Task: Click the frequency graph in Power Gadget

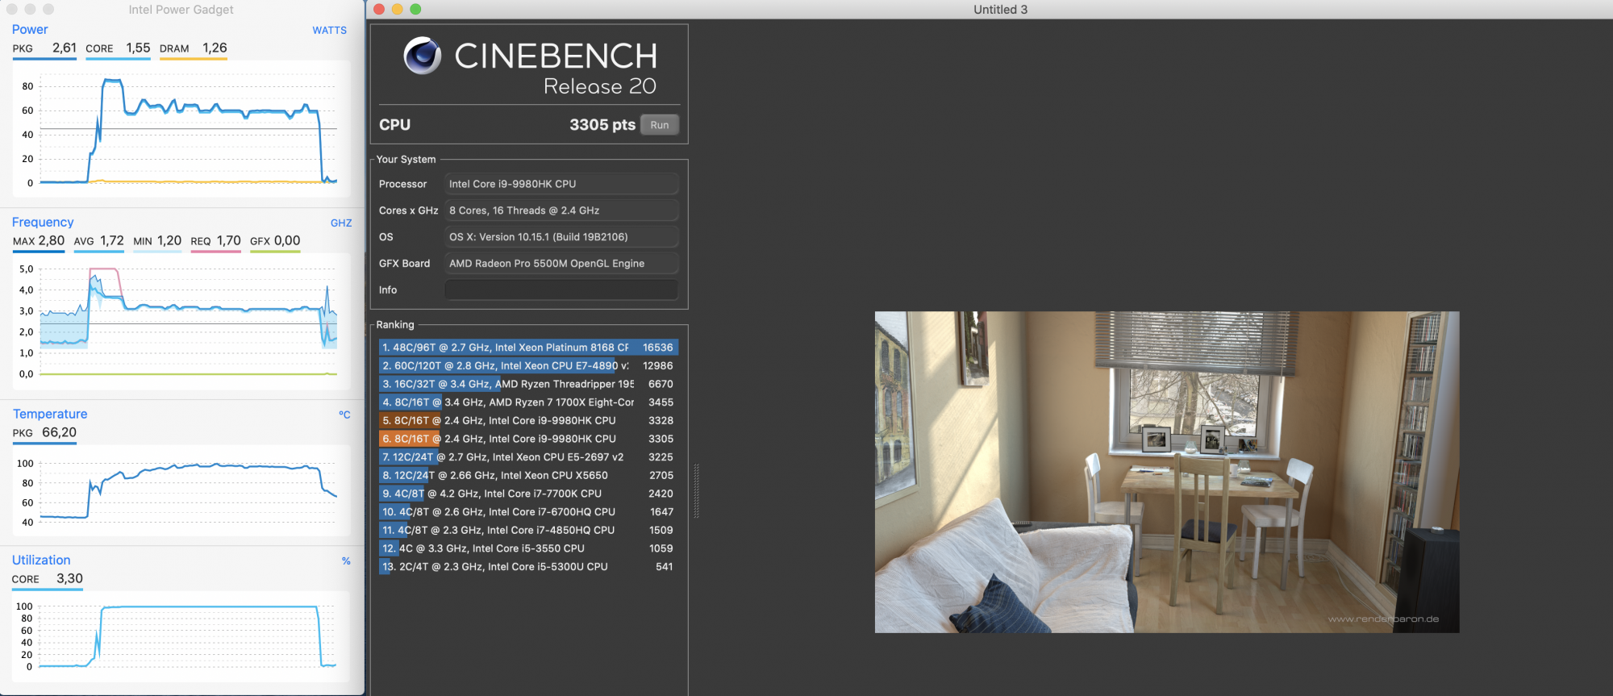Action: pos(181,321)
